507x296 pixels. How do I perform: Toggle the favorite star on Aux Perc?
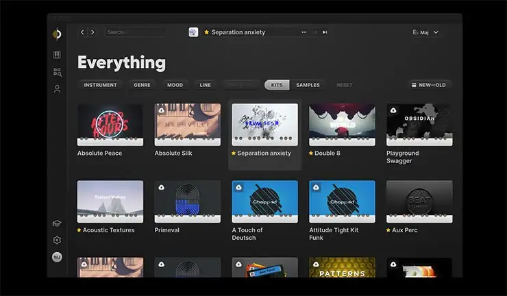[x=388, y=230]
